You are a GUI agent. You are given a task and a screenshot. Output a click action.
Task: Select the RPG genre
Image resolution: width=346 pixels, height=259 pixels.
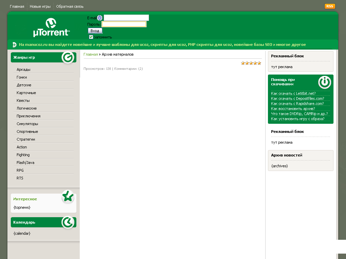20,170
